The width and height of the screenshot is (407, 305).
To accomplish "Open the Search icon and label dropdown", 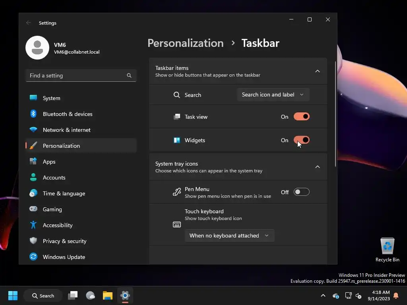I will tap(273, 95).
